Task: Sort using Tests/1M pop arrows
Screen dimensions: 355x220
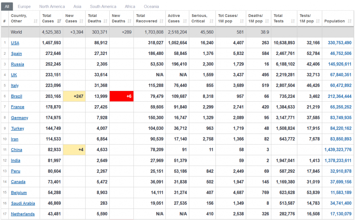Action: pos(318,21)
